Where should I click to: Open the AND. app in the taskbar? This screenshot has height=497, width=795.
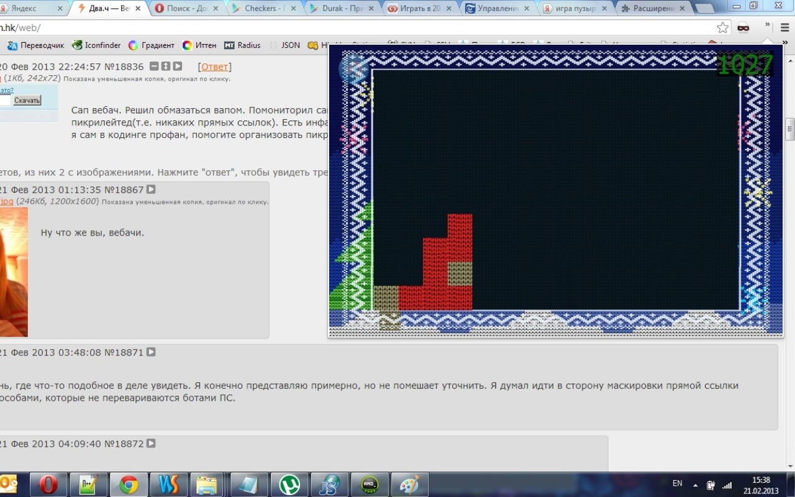pyautogui.click(x=370, y=485)
